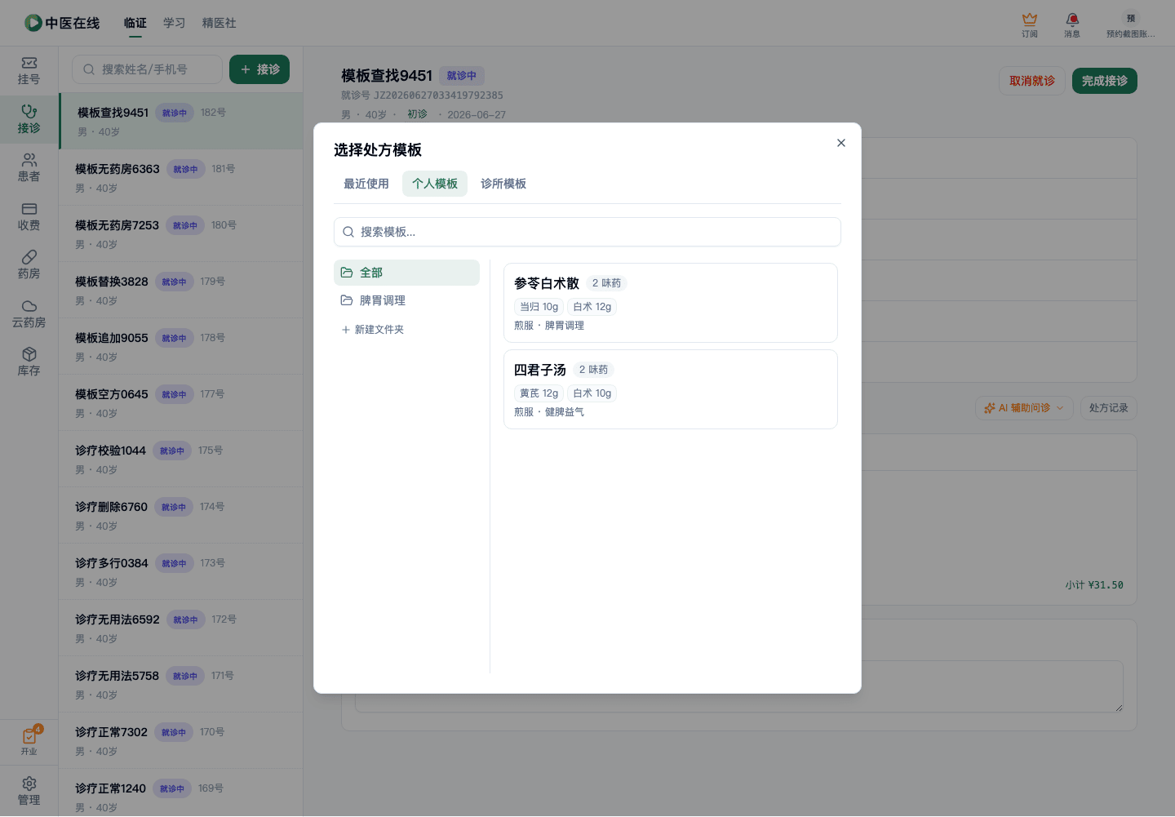
Task: Open the 临证 top navigation tab
Action: tap(135, 23)
